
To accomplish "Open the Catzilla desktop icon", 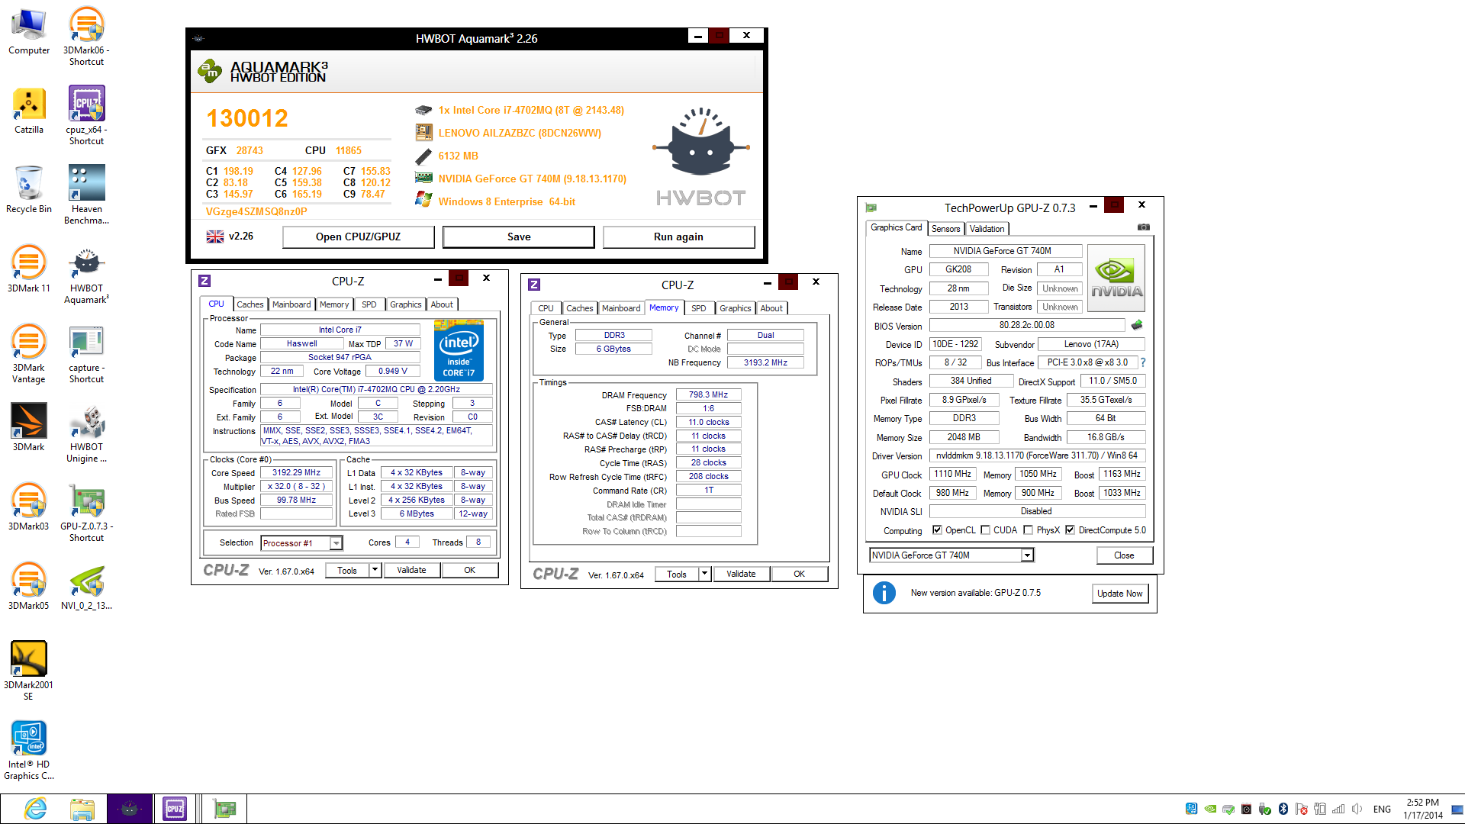I will coord(29,111).
